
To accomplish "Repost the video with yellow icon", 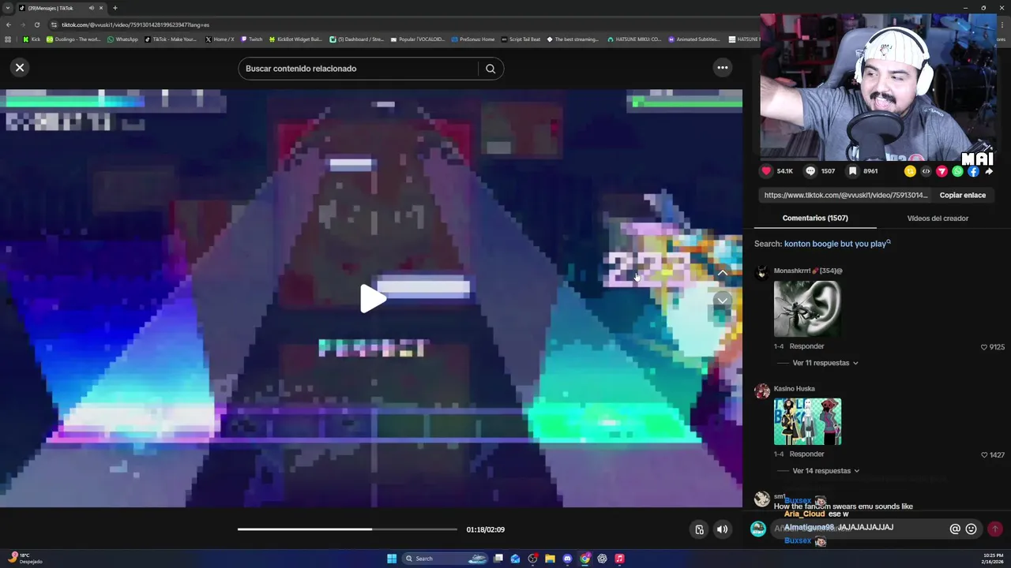I will coord(910,171).
